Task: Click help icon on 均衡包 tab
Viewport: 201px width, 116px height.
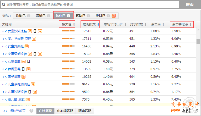Action: 29,16
